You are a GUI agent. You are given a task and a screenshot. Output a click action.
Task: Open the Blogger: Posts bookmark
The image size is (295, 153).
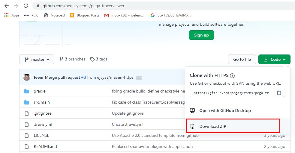pos(85,15)
